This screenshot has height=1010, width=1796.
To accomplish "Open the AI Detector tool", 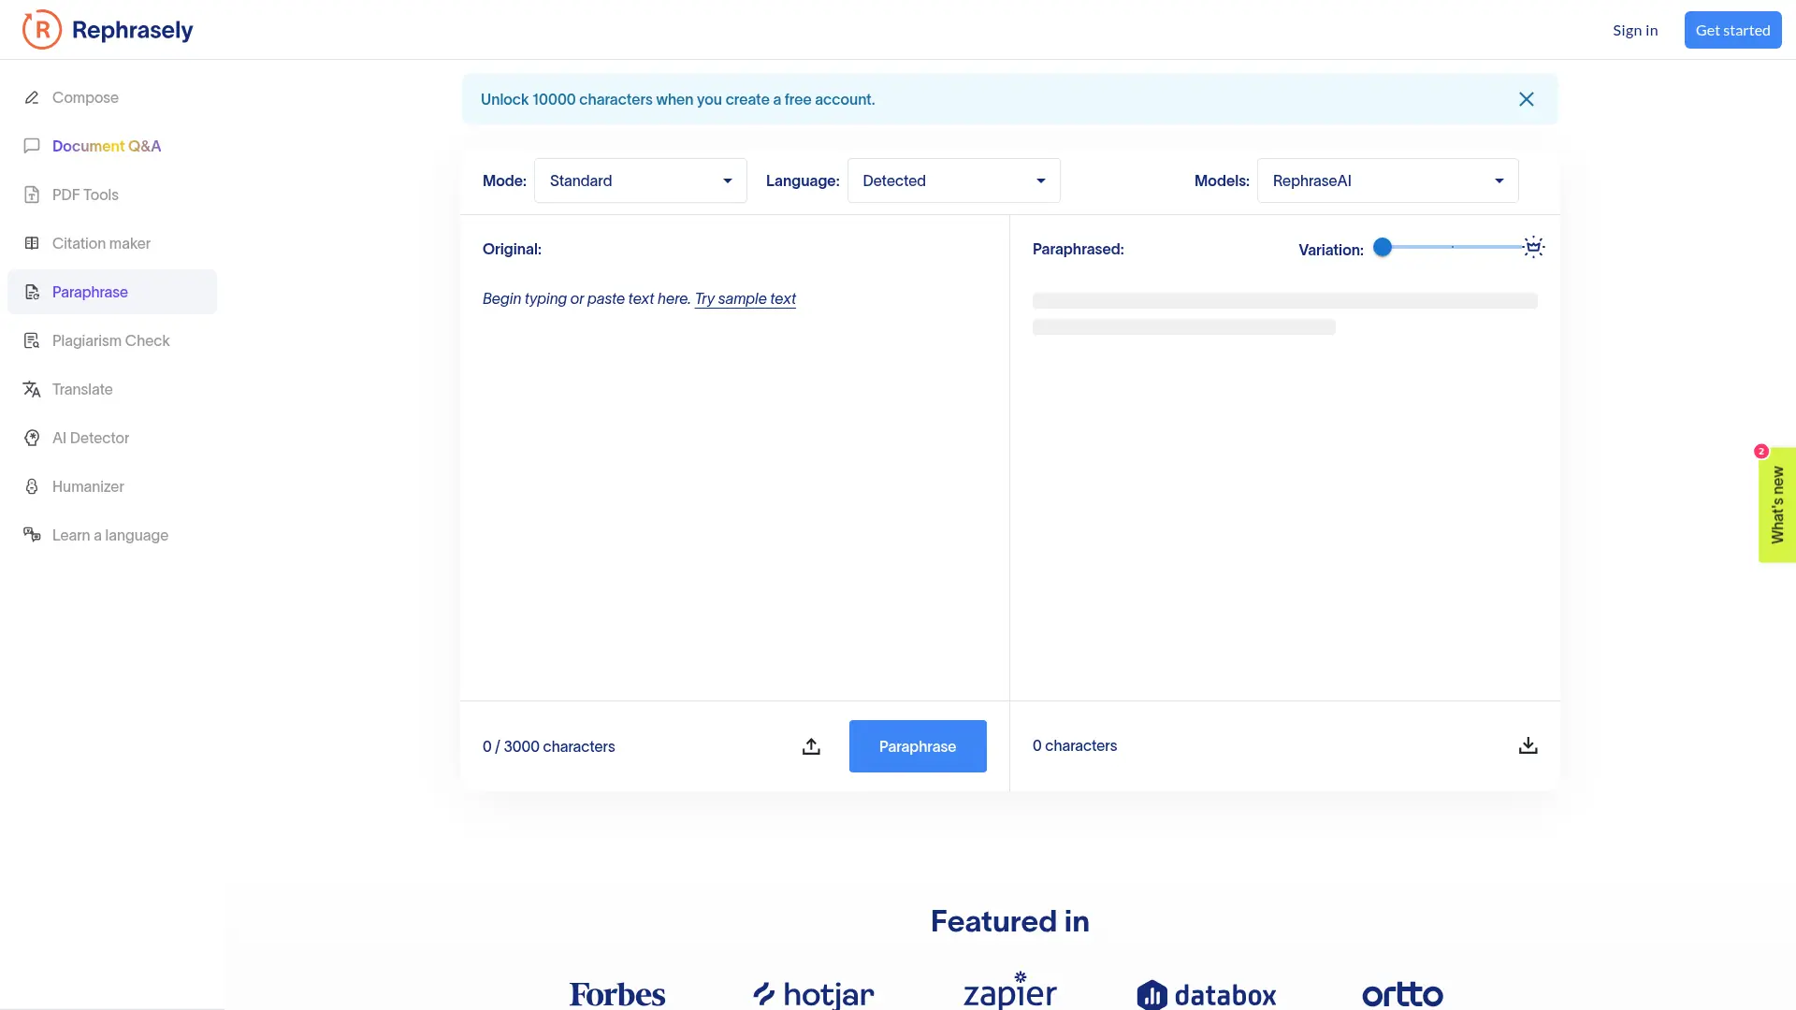I will coord(112,438).
